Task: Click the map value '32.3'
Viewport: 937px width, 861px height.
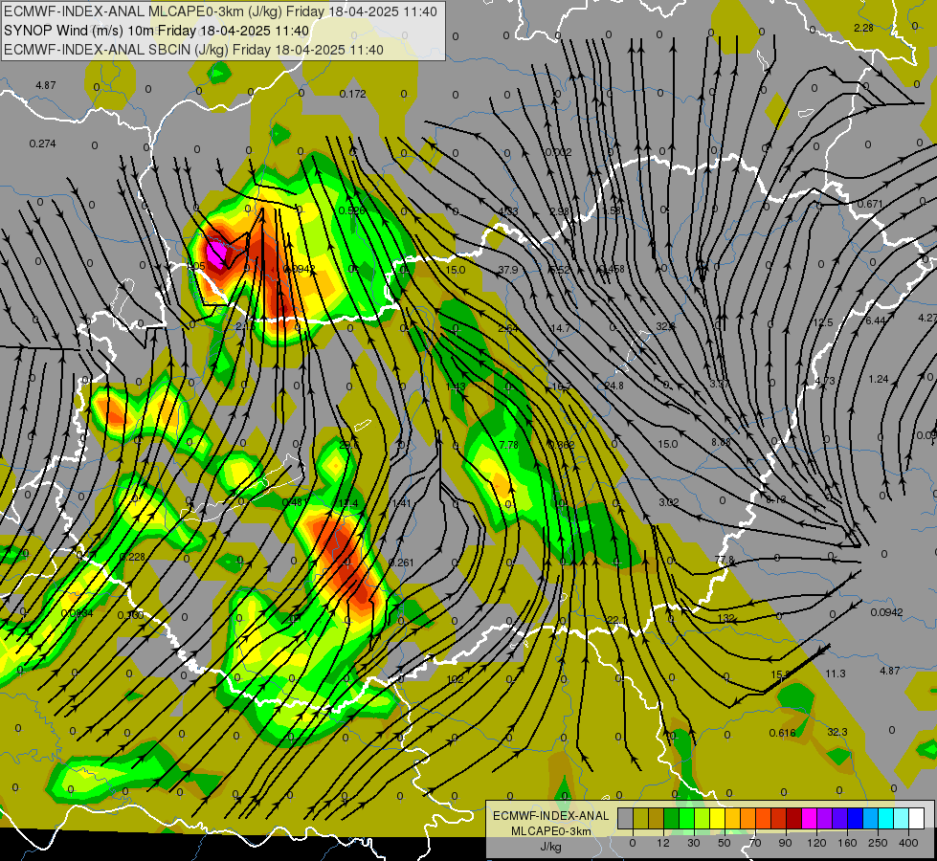Action: coord(837,732)
